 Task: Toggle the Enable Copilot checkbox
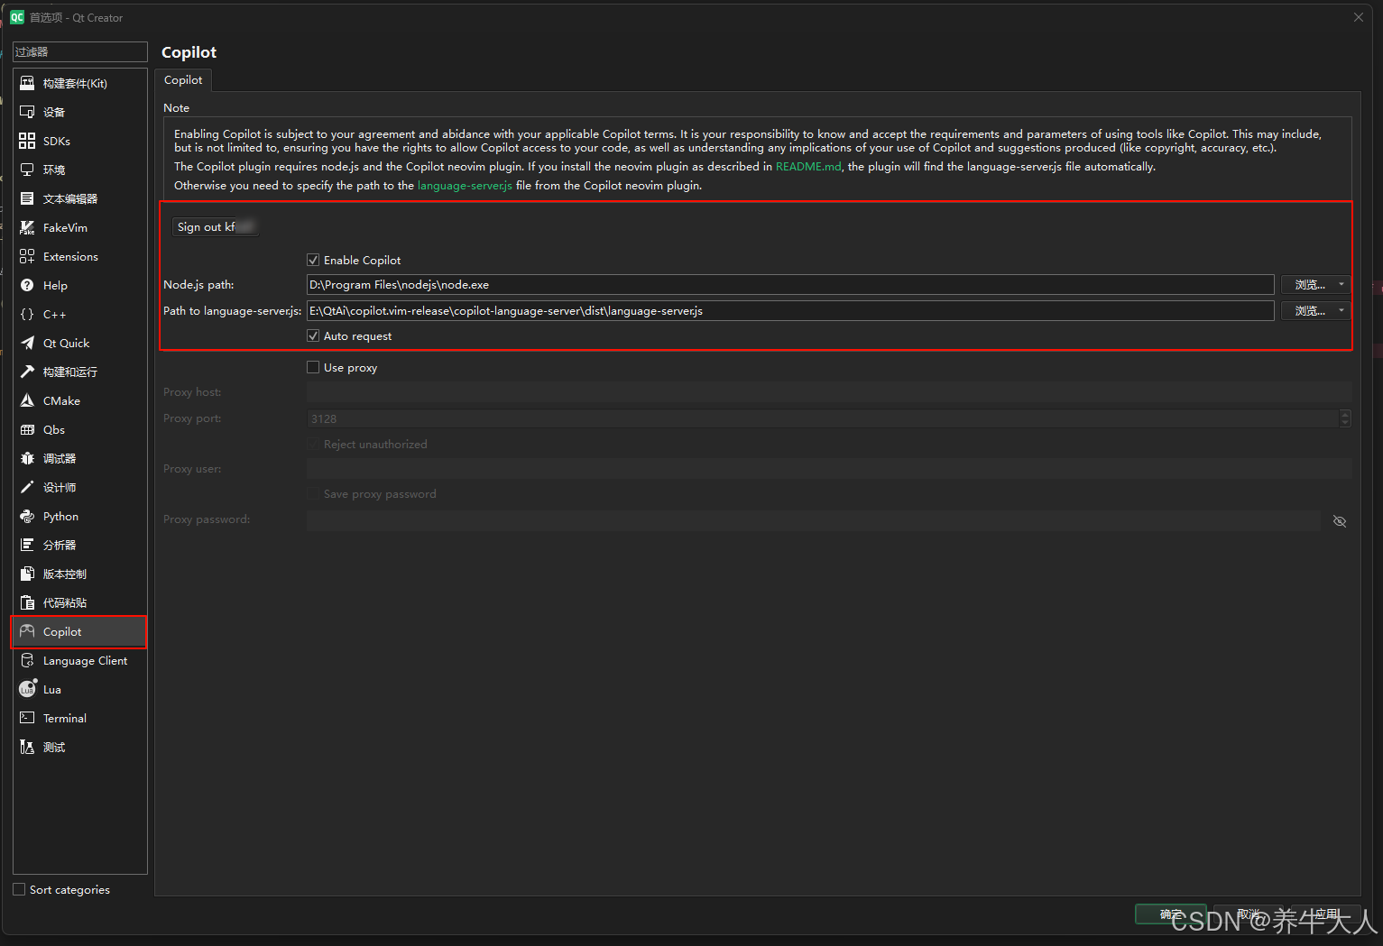pyautogui.click(x=313, y=260)
